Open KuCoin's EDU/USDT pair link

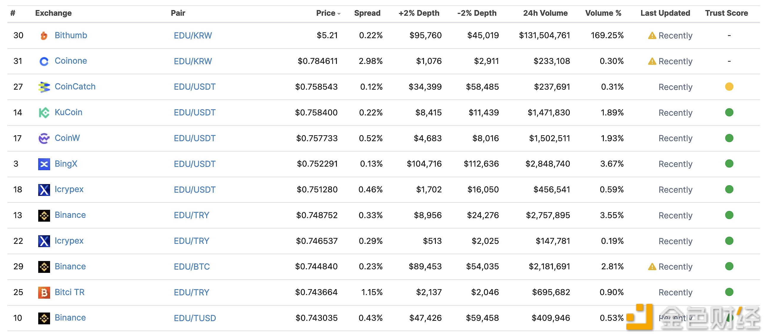(195, 112)
